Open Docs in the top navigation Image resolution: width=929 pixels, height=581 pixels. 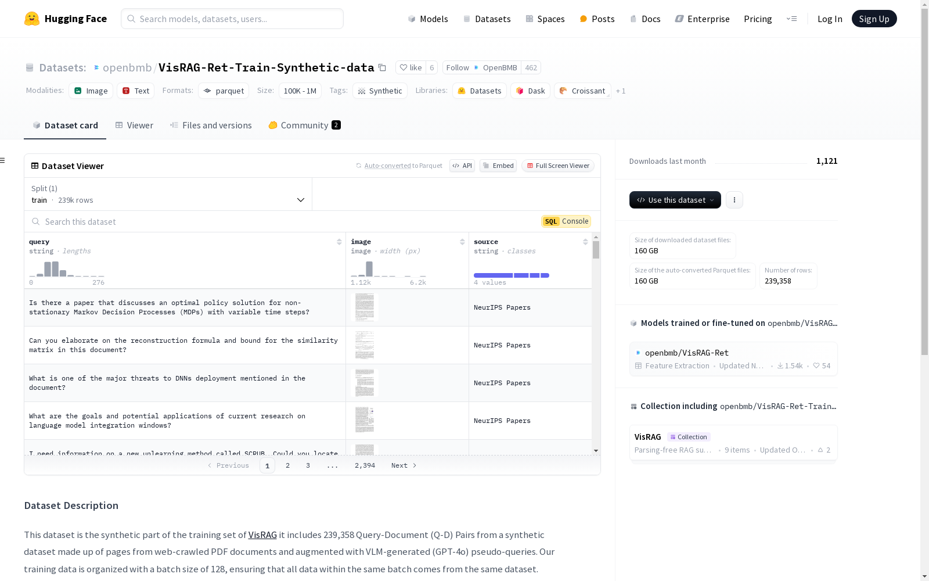pyautogui.click(x=645, y=19)
